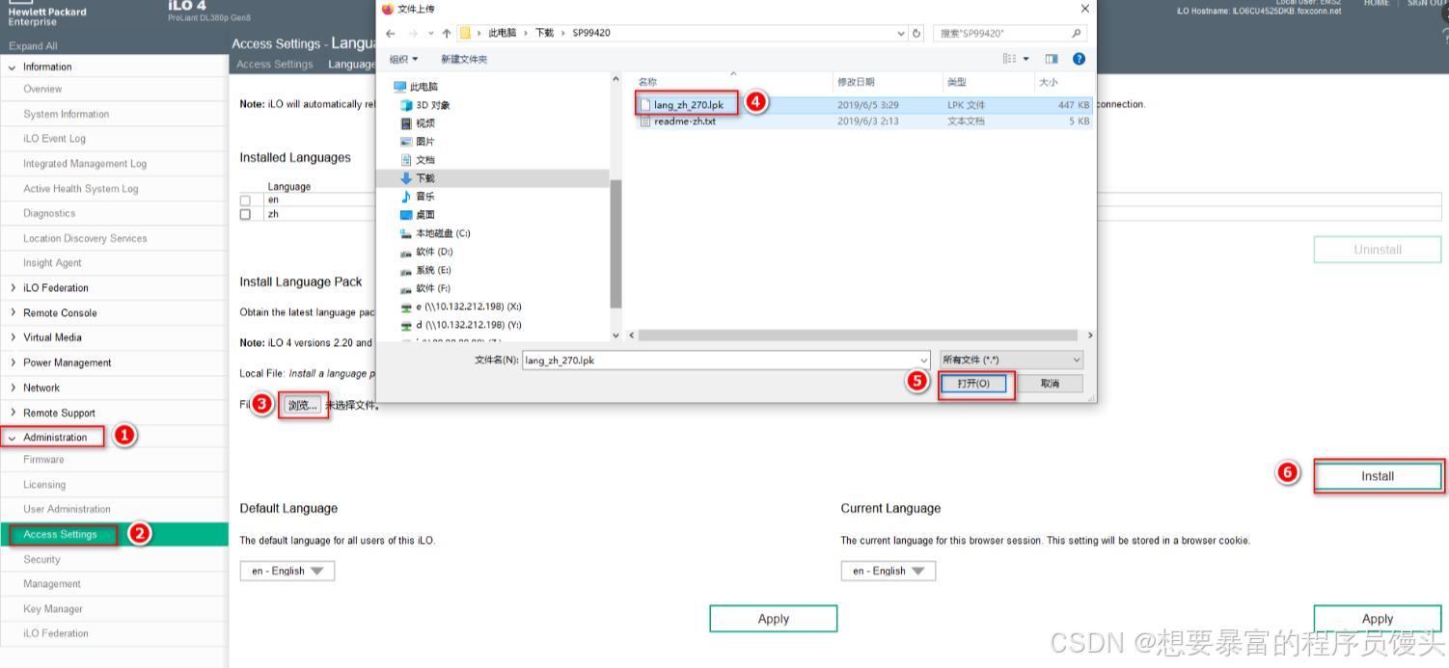Open the 文件名 combo box dropdown
The width and height of the screenshot is (1449, 668).
(923, 360)
